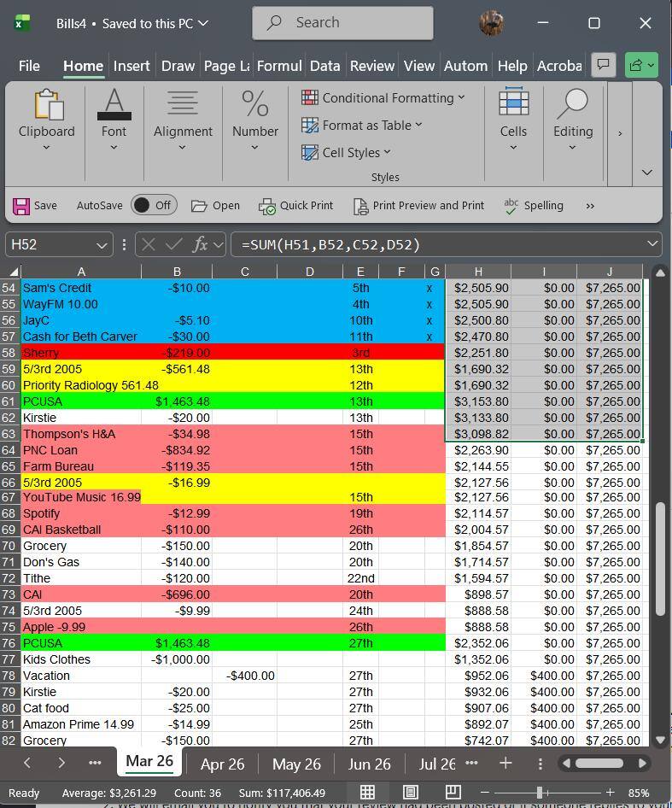The image size is (672, 808).
Task: Switch to Page Layout view
Action: [410, 792]
